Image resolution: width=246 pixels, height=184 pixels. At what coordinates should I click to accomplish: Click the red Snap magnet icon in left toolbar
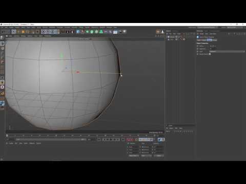2,93
